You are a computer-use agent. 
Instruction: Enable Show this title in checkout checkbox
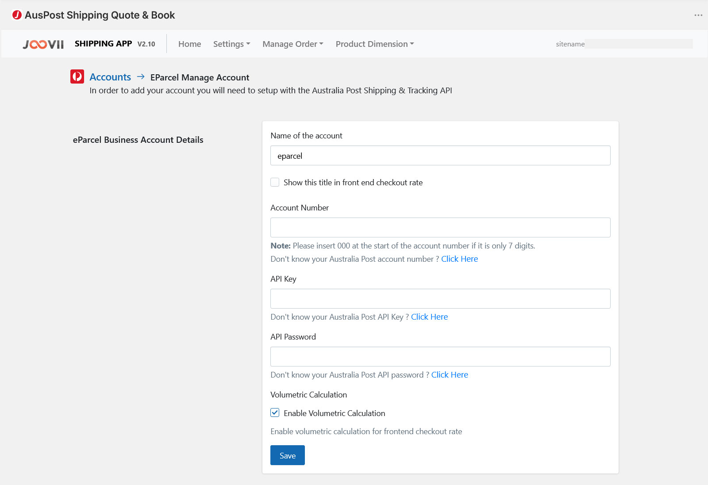[275, 182]
